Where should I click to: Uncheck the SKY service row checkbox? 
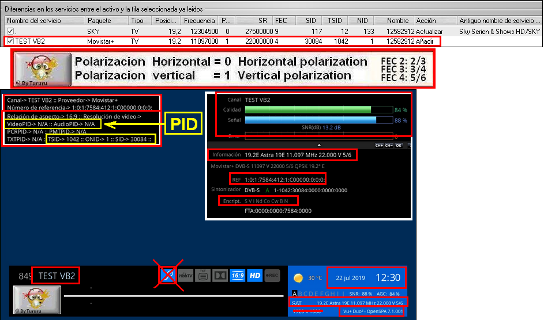(x=10, y=31)
